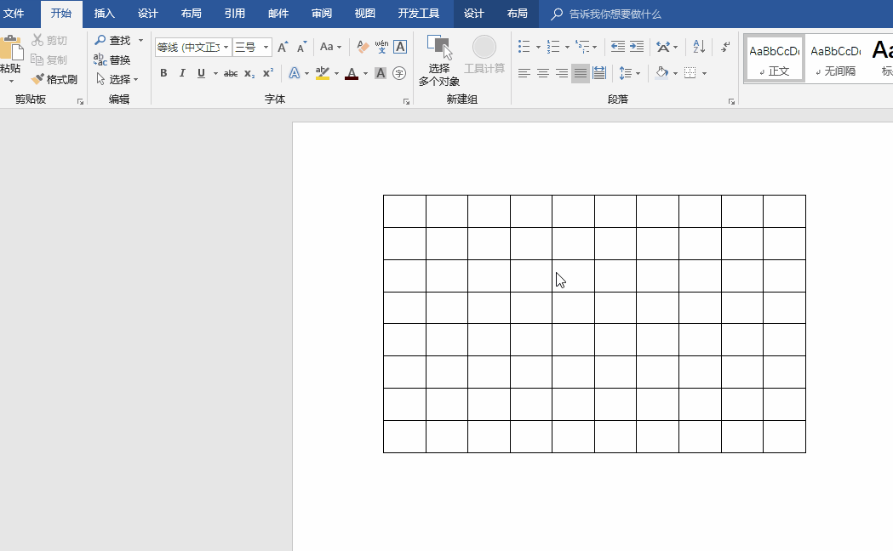The width and height of the screenshot is (893, 551).
Task: Click the 替换 (Replace) button
Action: [x=112, y=60]
